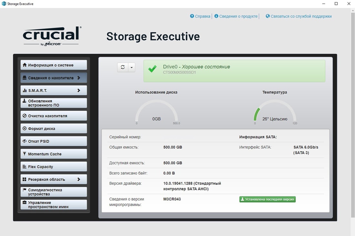Click the Использование диска gauge heading

pyautogui.click(x=156, y=92)
